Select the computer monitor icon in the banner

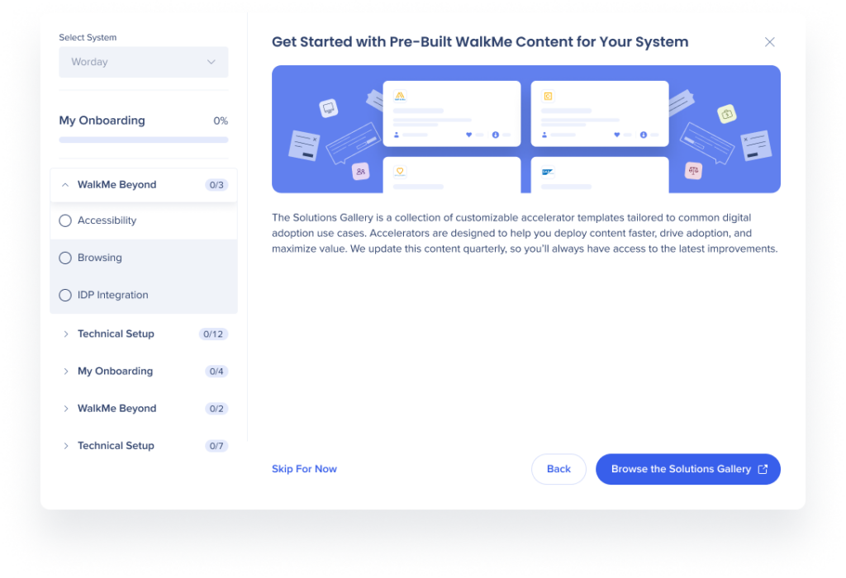pos(327,107)
